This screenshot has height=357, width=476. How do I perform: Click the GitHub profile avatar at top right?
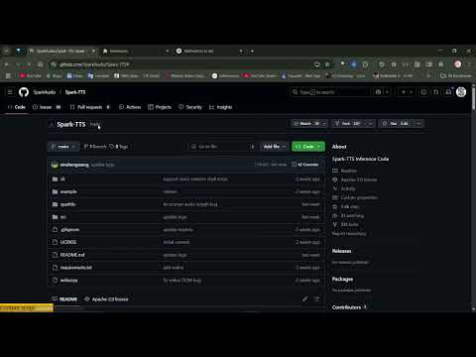pyautogui.click(x=461, y=92)
